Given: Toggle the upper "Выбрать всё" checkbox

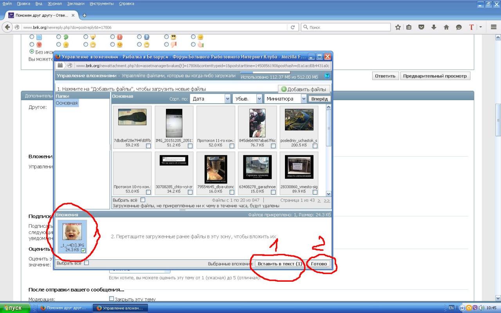Looking at the screenshot, I should (142, 200).
